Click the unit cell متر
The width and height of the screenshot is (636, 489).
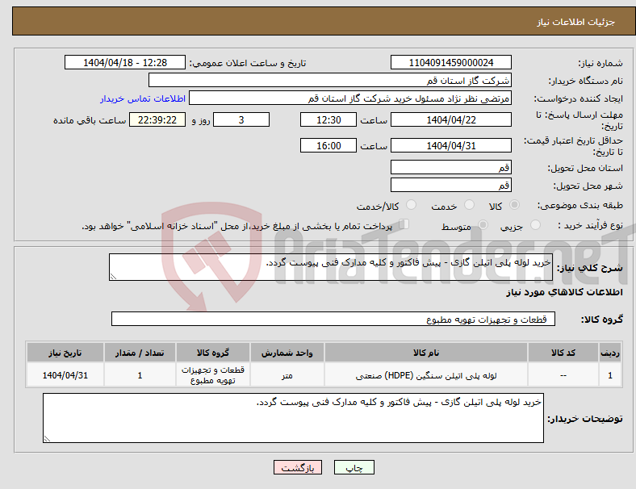(287, 375)
